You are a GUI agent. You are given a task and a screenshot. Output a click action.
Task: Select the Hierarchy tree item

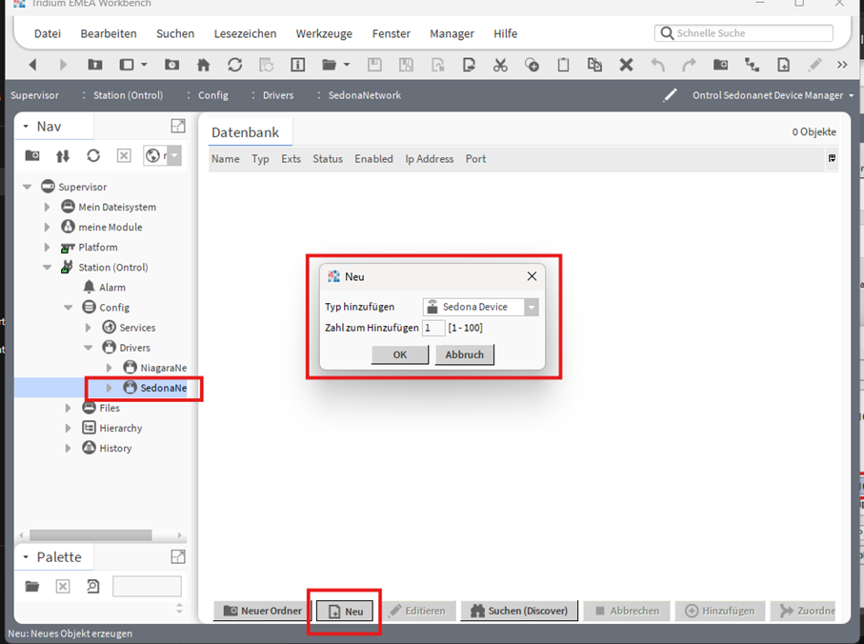(121, 428)
